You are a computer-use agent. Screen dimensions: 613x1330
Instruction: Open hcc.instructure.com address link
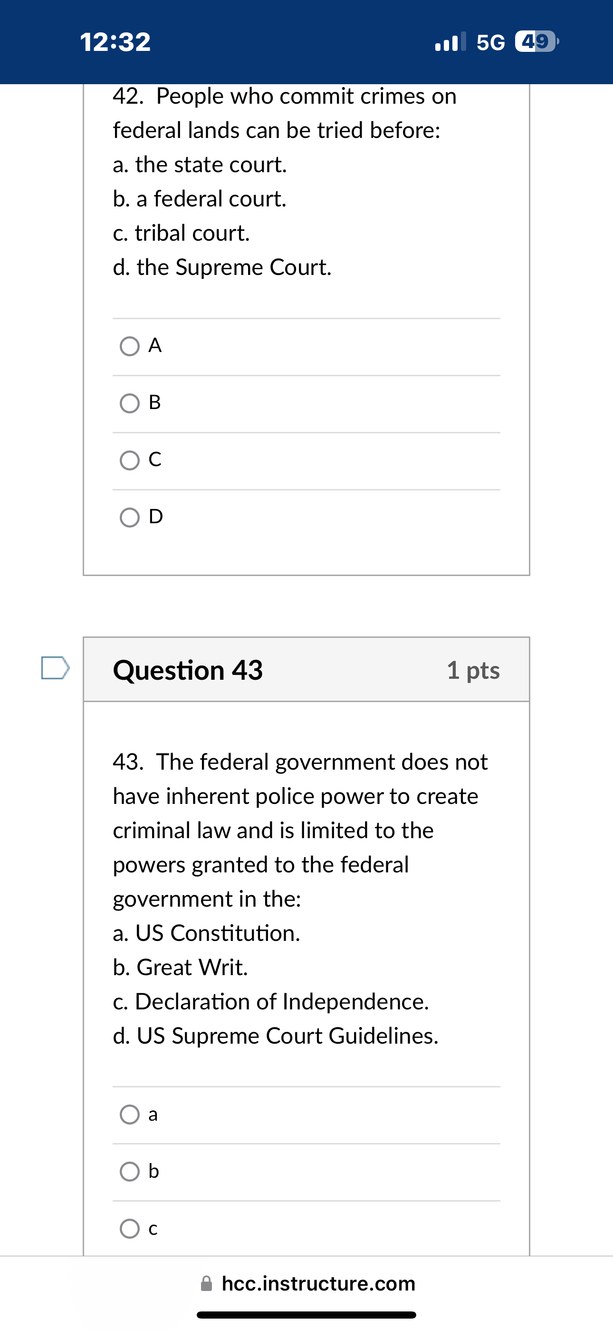[x=318, y=1283]
